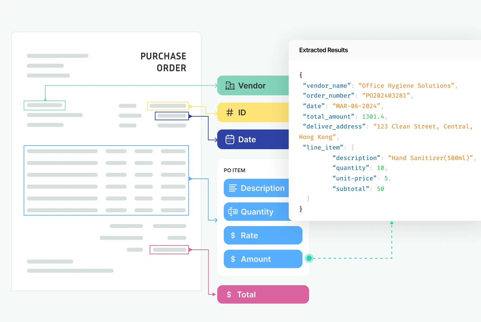
Task: Select the Extracted Results panel header
Action: click(323, 50)
